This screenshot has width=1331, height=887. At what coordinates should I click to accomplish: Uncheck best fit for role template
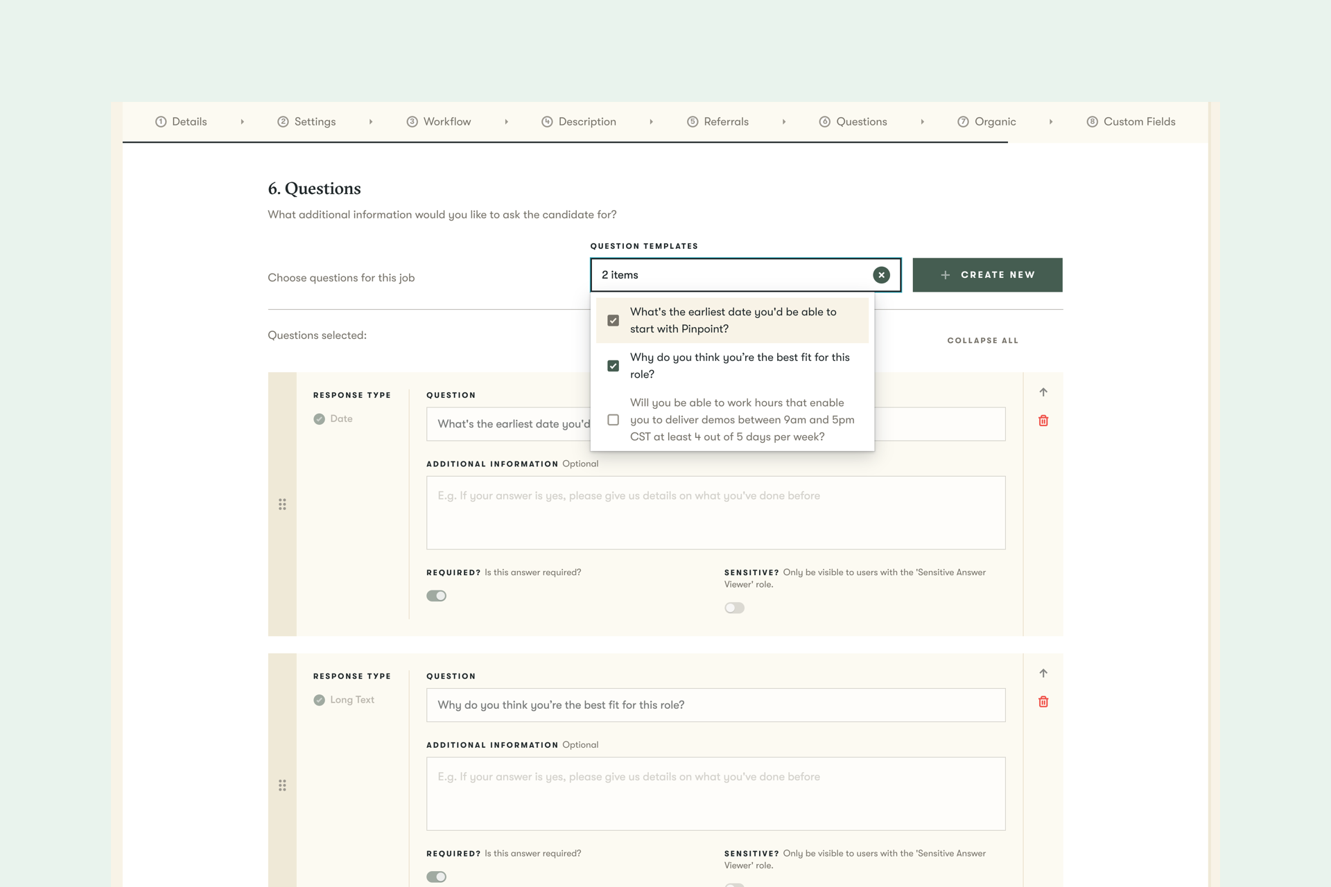tap(613, 366)
